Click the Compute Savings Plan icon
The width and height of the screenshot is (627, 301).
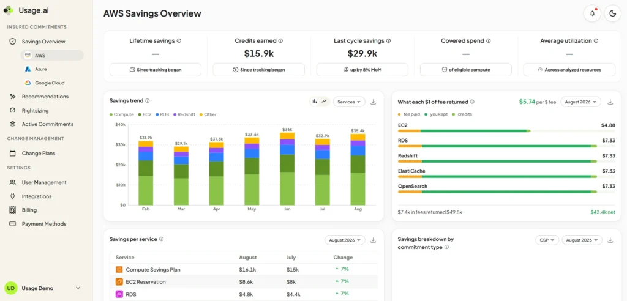[x=119, y=269]
